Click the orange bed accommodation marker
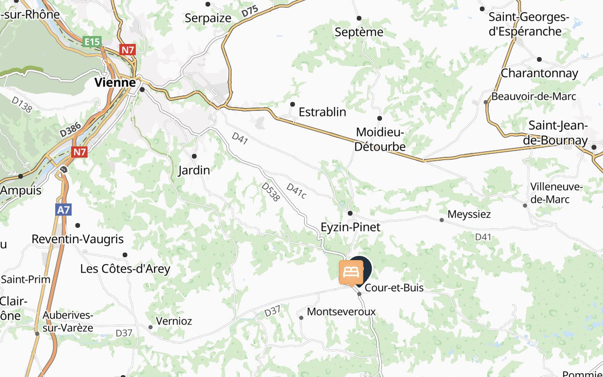The image size is (603, 377). coord(351,272)
